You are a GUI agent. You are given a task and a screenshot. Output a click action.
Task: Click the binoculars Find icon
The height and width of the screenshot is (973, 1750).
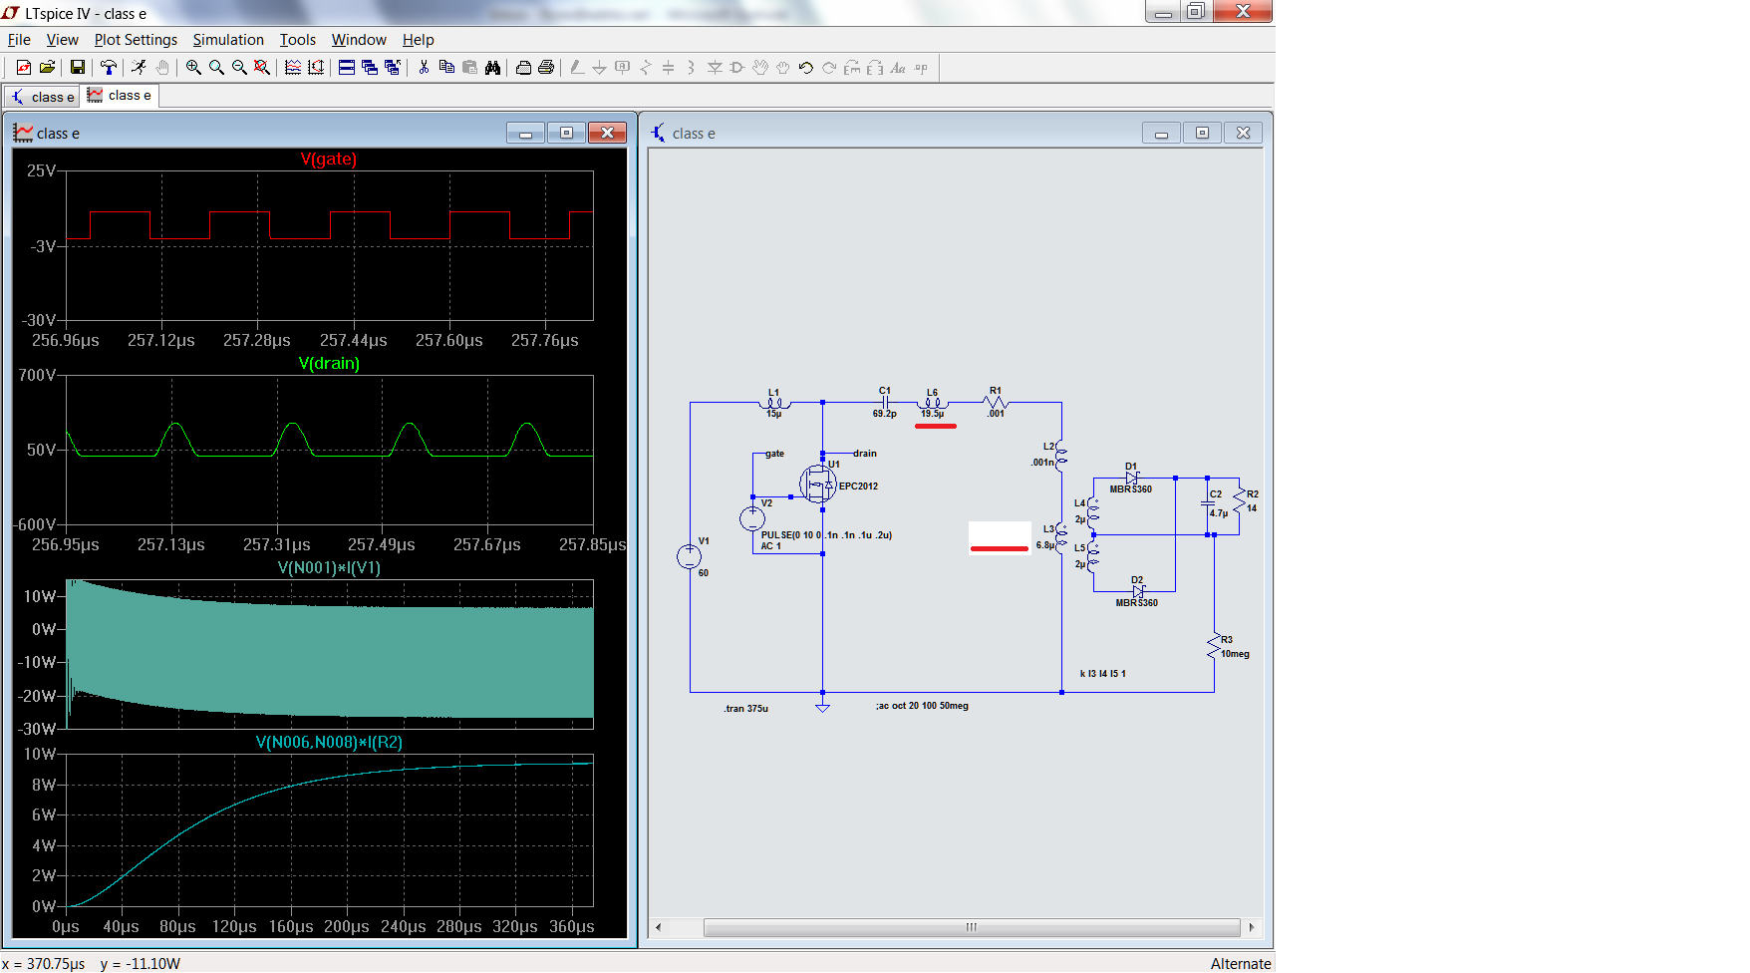coord(492,68)
